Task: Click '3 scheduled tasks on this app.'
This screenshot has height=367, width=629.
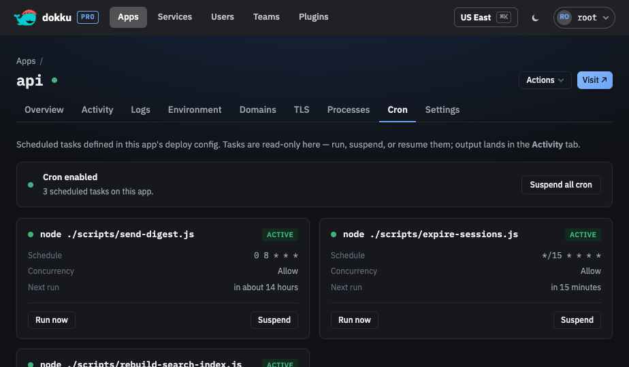Action: pos(98,192)
